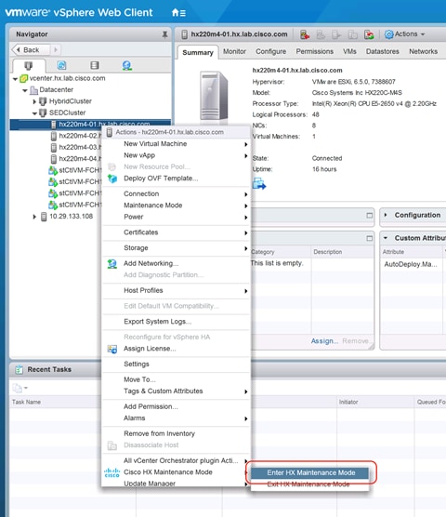446x517 pixels.
Task: Select the AutoDeploy.Ma... attribute row
Action: [x=412, y=264]
